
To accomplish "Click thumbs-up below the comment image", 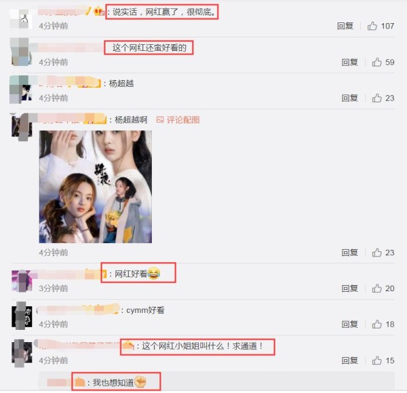I will (x=376, y=252).
